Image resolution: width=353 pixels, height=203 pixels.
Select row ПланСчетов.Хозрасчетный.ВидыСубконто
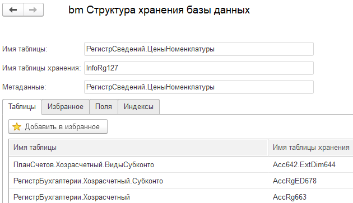click(181, 164)
